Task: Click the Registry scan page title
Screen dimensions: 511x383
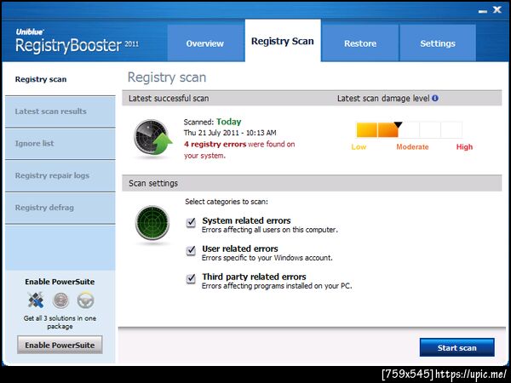Action: (x=167, y=77)
